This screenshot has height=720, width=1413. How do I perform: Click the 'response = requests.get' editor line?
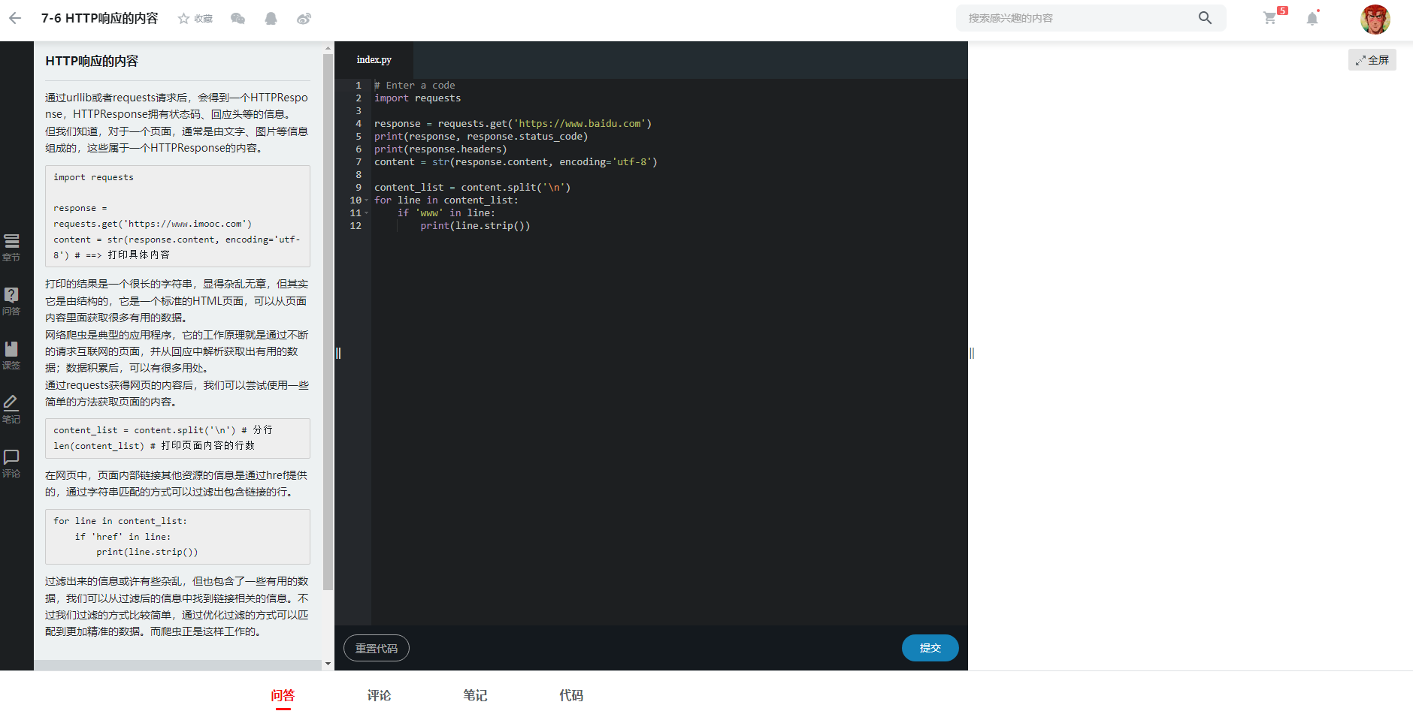(x=513, y=124)
